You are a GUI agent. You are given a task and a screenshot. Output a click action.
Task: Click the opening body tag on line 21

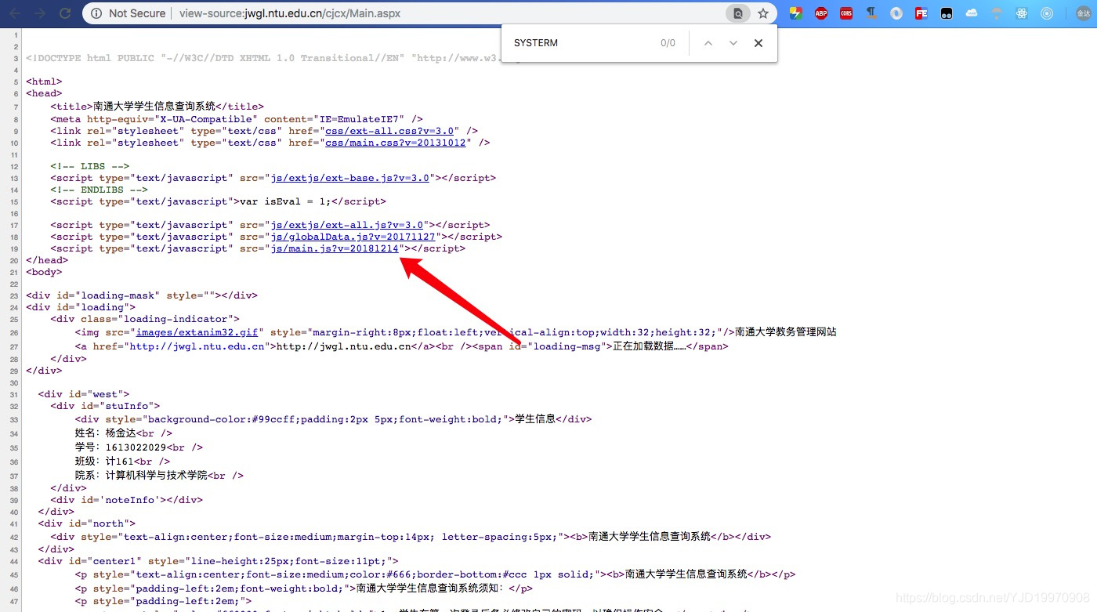(x=44, y=272)
